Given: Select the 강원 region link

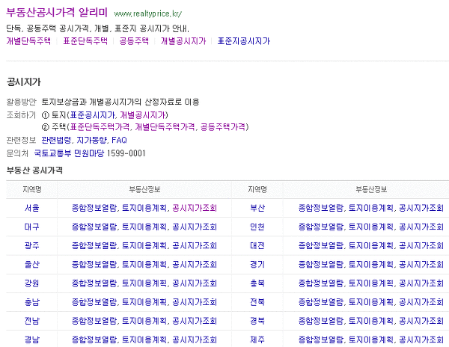Looking at the screenshot, I should coord(31,283).
